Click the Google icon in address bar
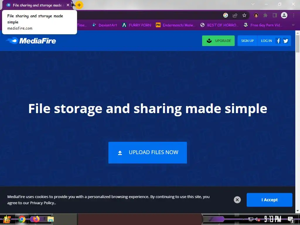 [x=226, y=15]
